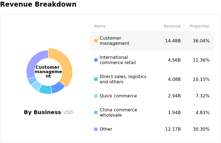Click the purple Other legend swatch
Screen dimensions: 221x143
tap(96, 129)
